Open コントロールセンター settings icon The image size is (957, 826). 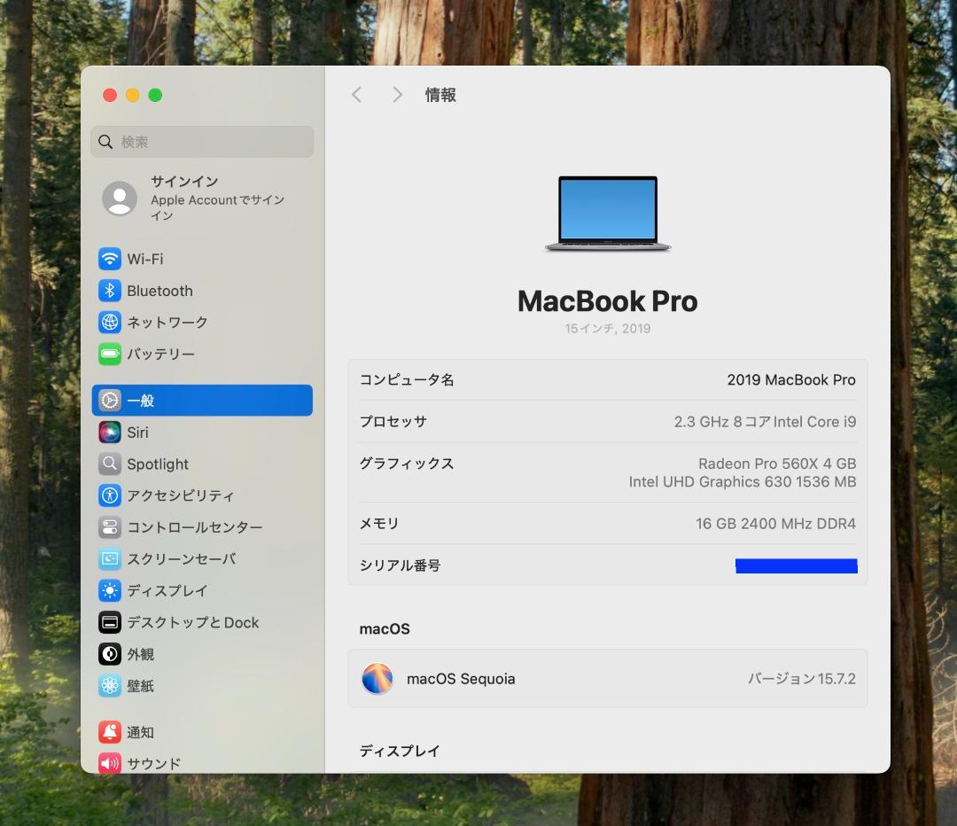110,527
